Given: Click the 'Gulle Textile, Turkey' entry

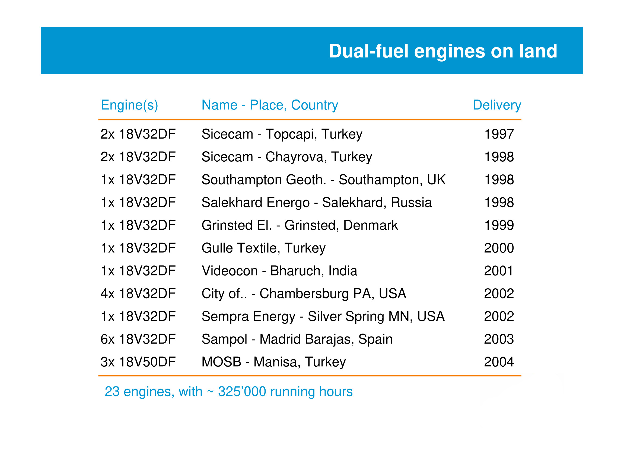Looking at the screenshot, I should [x=263, y=248].
